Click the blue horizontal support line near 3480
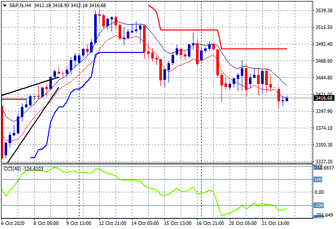Image resolution: width=336 pixels, height=229 pixels. click(x=121, y=52)
